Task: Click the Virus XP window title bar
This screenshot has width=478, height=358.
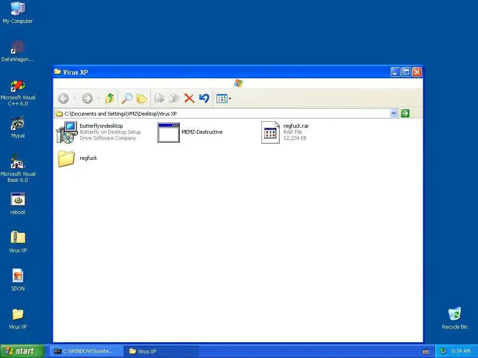Action: [x=223, y=72]
